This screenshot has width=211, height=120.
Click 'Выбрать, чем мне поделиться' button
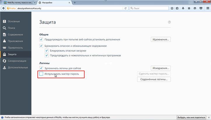(193, 117)
